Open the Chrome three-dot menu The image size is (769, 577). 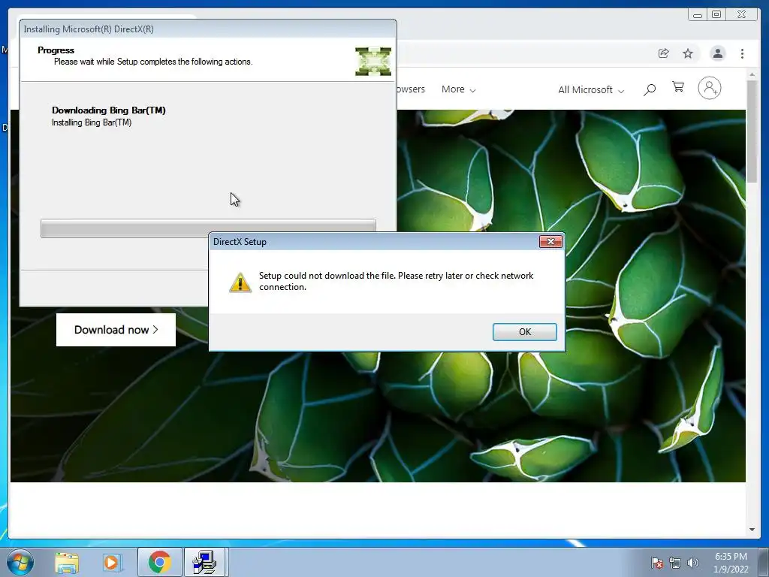pyautogui.click(x=742, y=53)
